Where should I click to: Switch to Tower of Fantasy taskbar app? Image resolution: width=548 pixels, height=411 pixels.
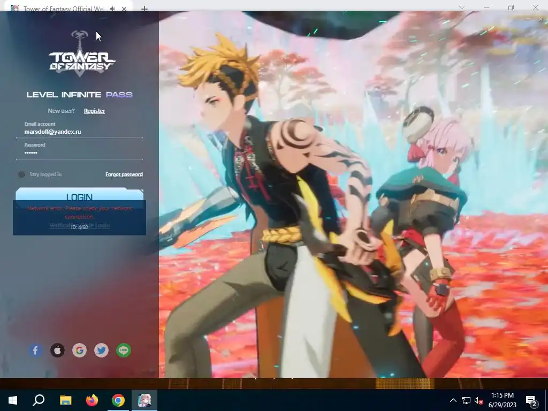(x=144, y=400)
